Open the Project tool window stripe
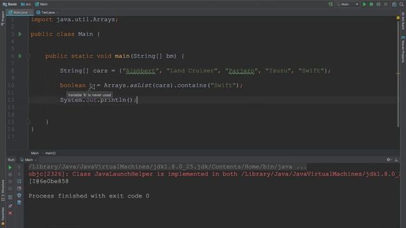This screenshot has width=406, height=228. (3, 18)
